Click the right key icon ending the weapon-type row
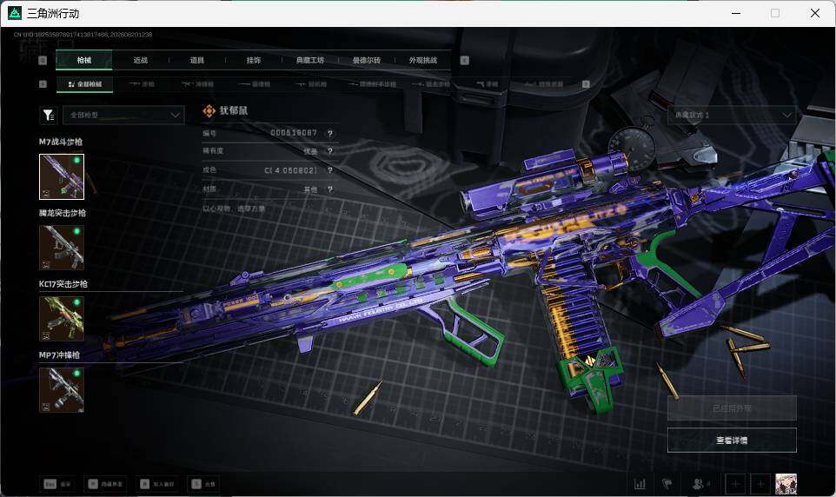Screen dimensions: 836x497 coord(586,84)
